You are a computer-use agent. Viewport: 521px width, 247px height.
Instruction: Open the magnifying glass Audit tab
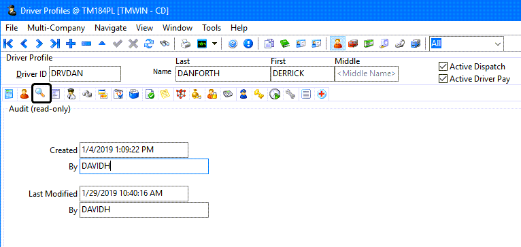coord(41,94)
